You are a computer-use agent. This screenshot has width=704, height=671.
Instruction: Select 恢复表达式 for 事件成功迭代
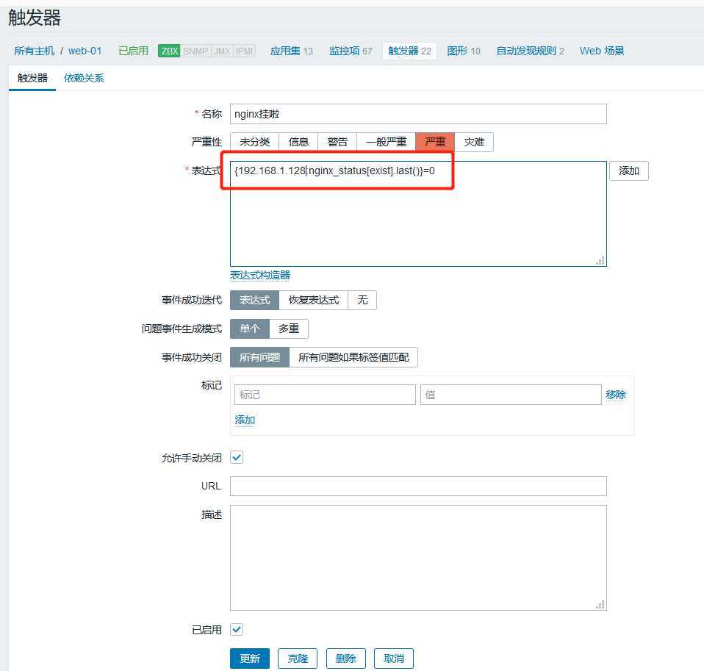313,300
